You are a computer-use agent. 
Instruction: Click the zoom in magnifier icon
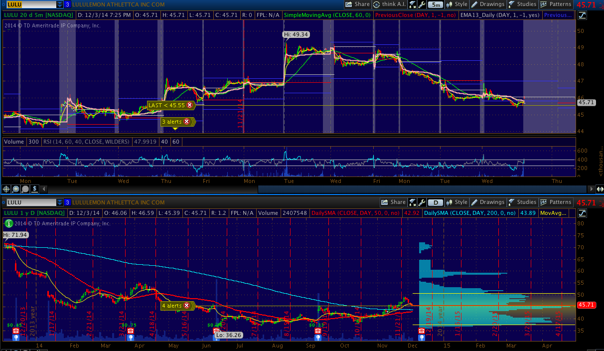coord(16,189)
